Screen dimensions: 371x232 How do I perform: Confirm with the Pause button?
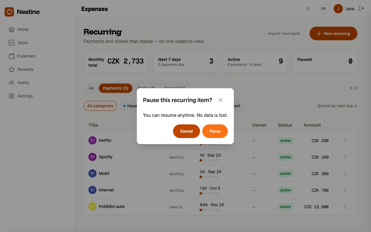click(215, 131)
